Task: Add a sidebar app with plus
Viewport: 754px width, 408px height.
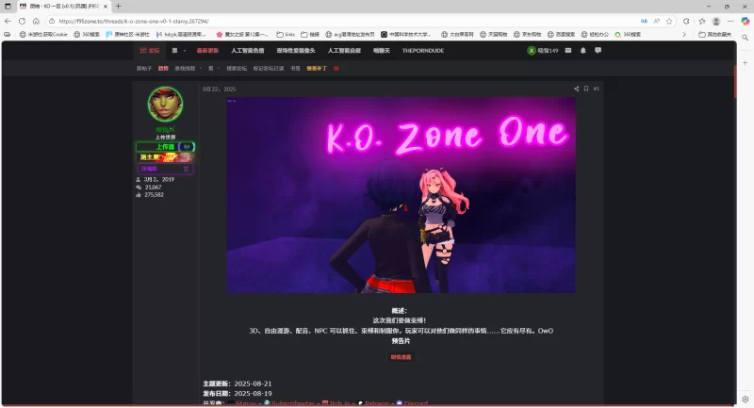Action: pos(745,63)
